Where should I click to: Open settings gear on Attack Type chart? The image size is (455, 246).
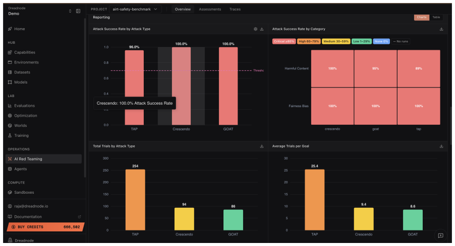255,29
